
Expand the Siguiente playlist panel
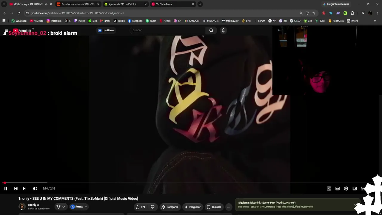point(356,205)
